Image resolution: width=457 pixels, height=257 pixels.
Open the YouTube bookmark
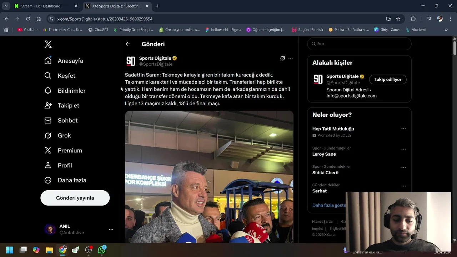point(27,30)
